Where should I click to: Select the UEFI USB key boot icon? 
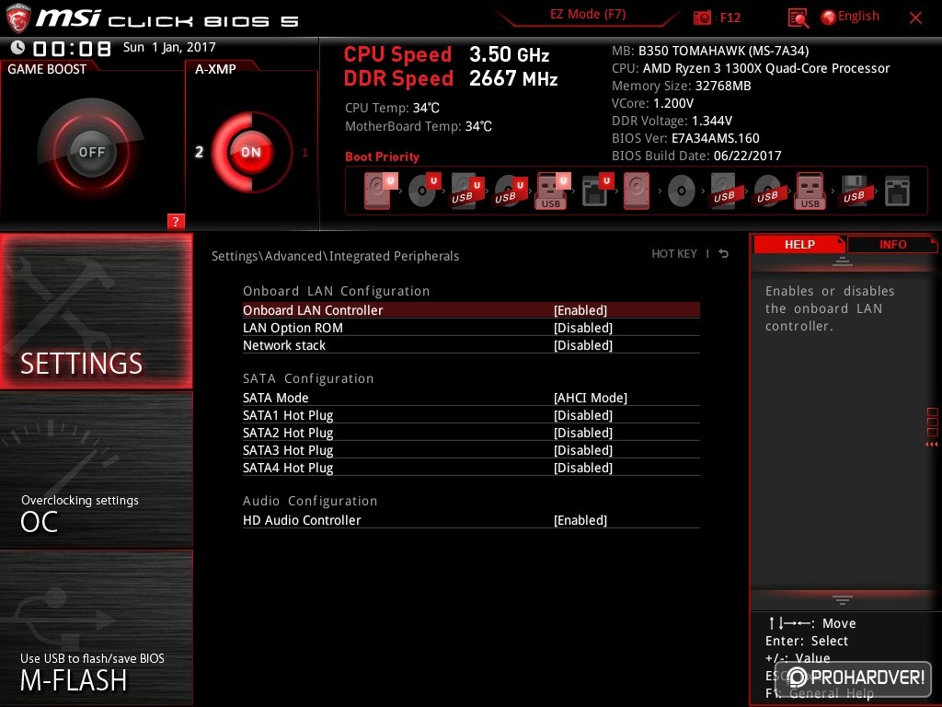553,191
